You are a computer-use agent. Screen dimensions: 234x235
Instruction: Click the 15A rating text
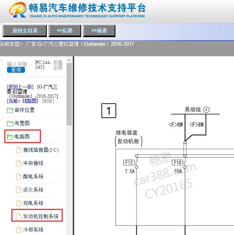point(178,171)
